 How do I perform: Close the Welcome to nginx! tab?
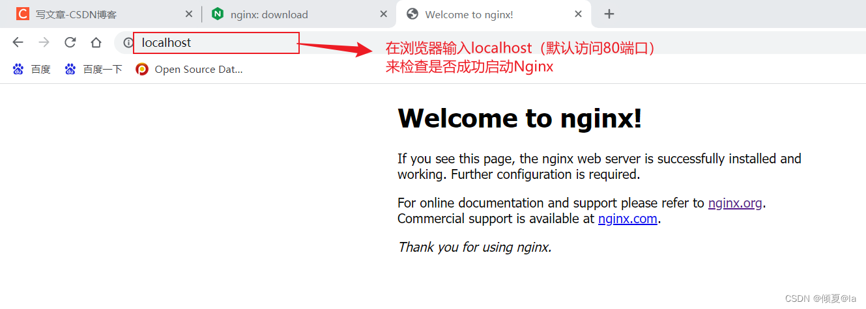[578, 14]
